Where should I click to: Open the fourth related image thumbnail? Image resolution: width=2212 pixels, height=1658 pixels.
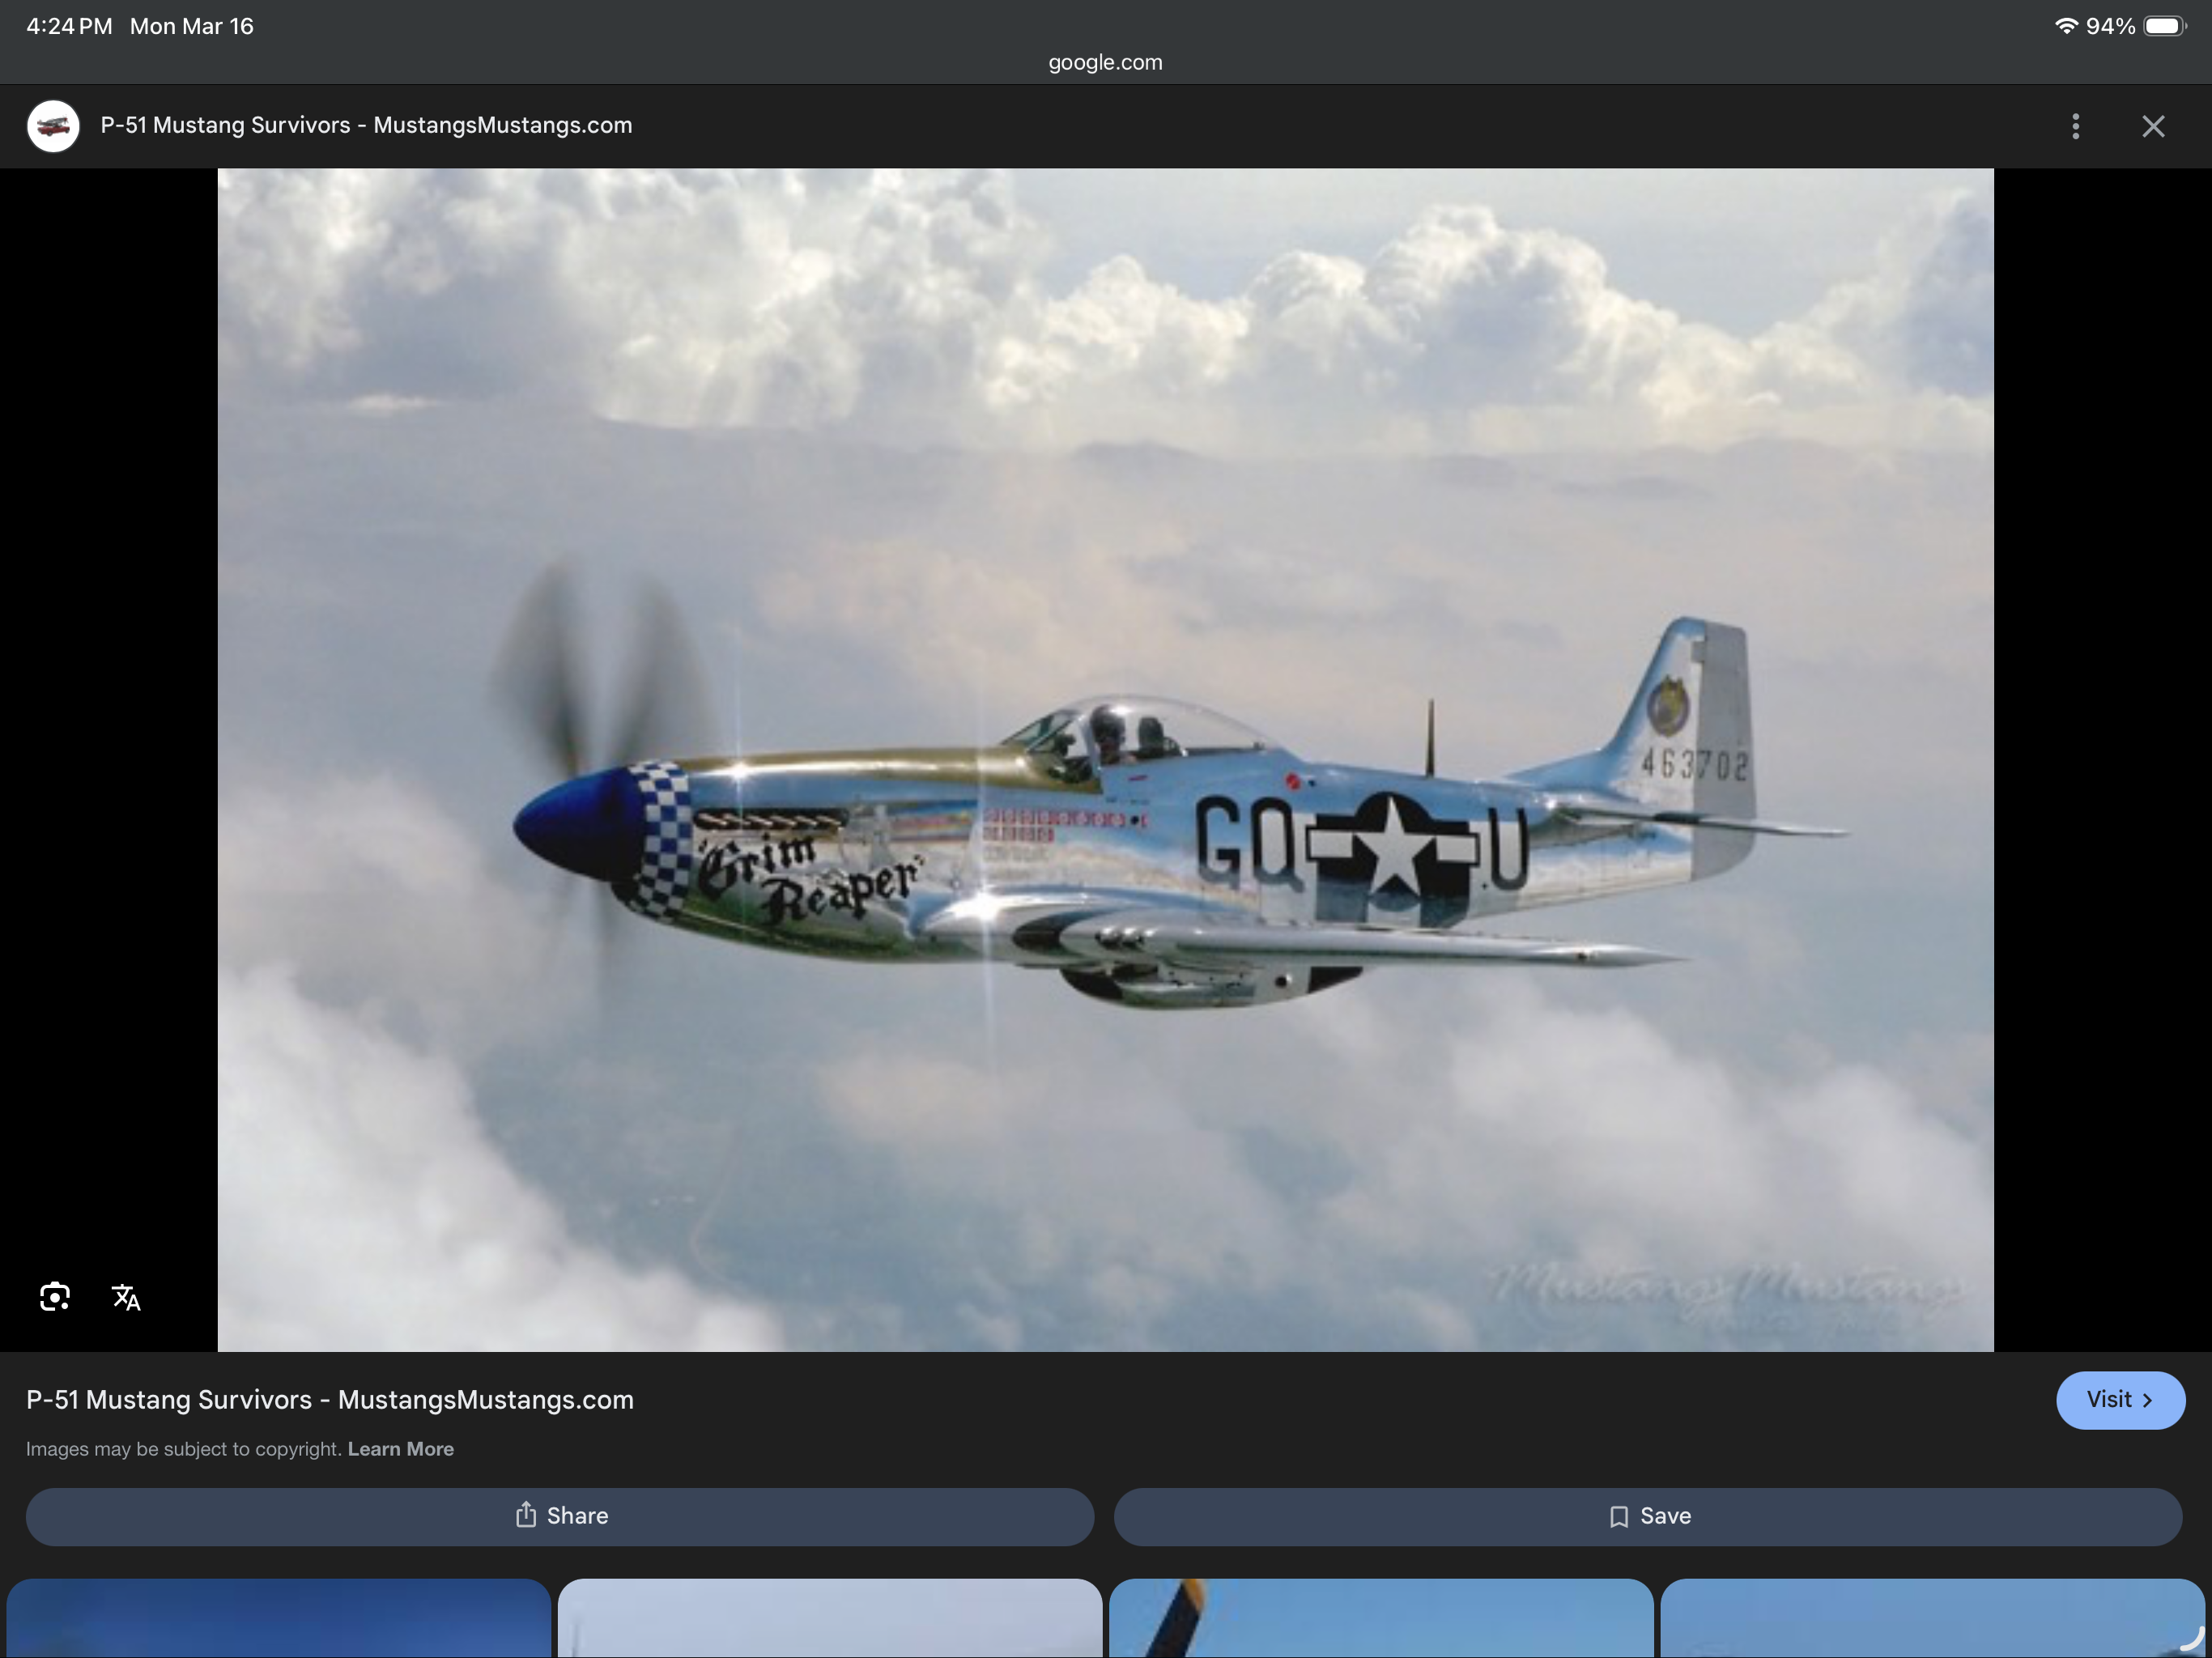(1931, 1618)
